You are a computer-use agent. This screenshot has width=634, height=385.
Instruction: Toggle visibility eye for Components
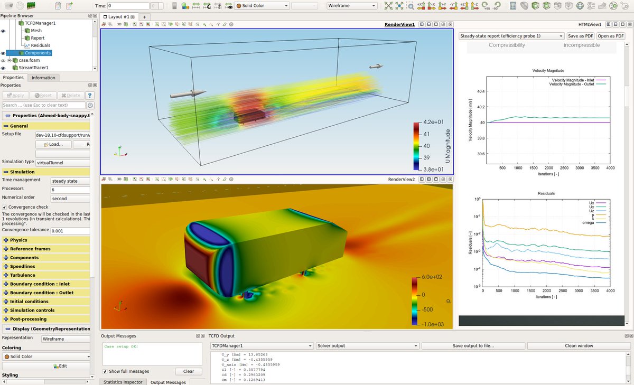(x=4, y=53)
